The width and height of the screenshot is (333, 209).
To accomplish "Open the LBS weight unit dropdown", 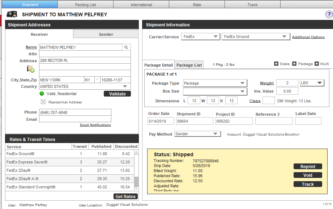I will point(312,83).
